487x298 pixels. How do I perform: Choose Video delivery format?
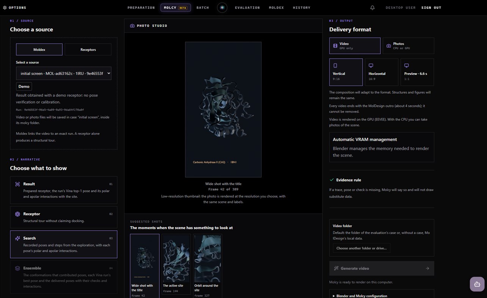(x=355, y=46)
